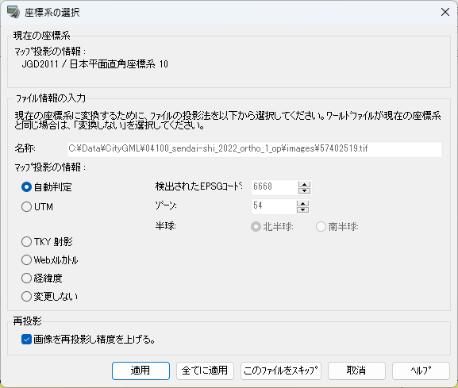
Task: Decrement the ゾーン value with the down arrow
Action: point(302,209)
